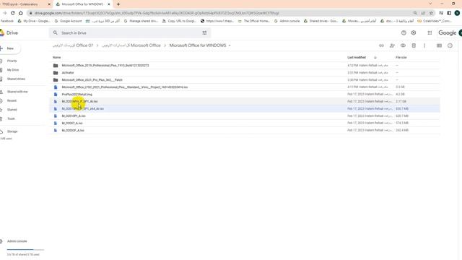This screenshot has height=260, width=462.
Task: Select the Microsoft_Office_LTSC_2021 iso file
Action: coord(245,87)
